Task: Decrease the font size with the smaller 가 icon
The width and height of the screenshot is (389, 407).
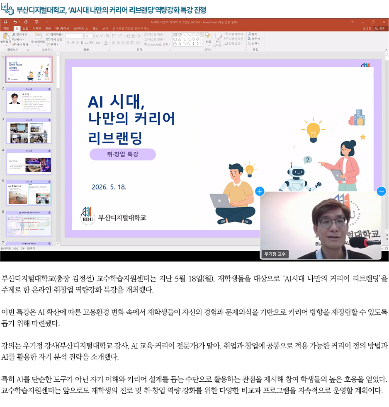Action: pos(102,36)
